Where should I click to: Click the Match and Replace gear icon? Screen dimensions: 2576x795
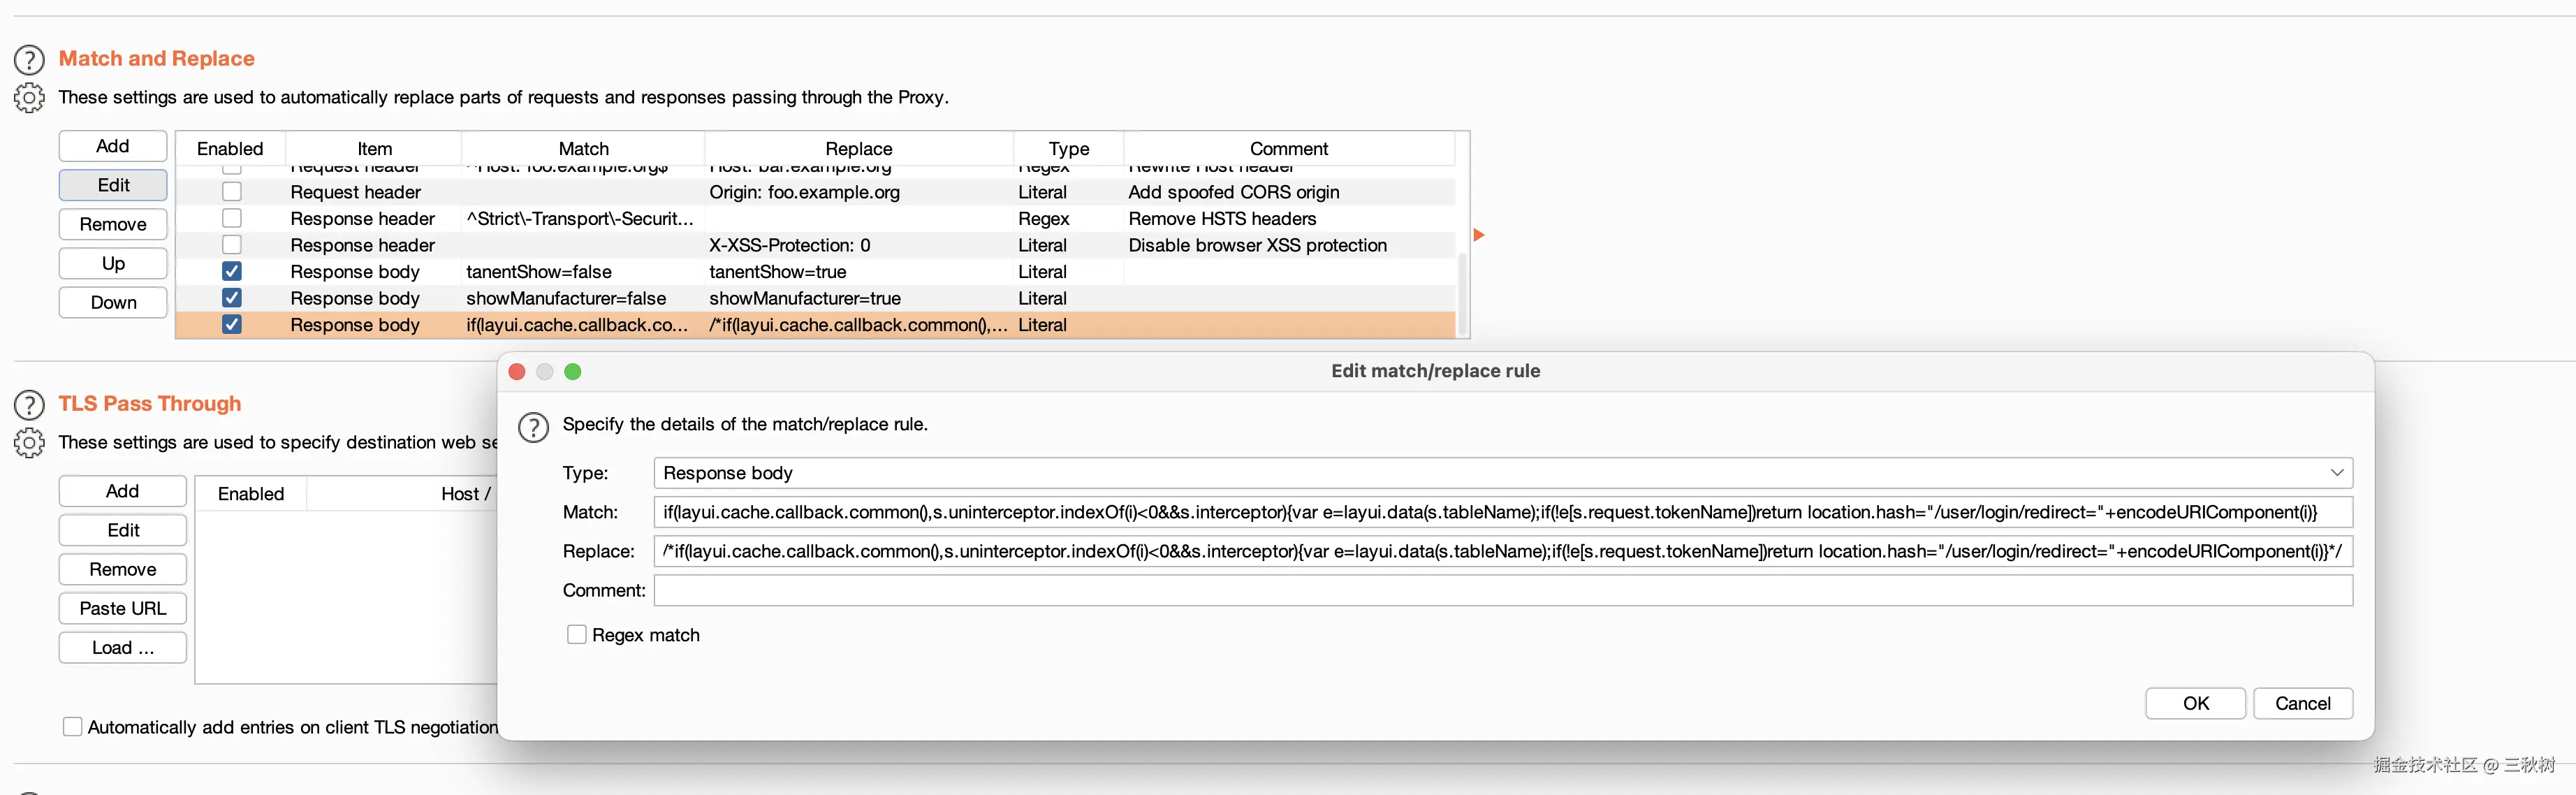point(29,98)
